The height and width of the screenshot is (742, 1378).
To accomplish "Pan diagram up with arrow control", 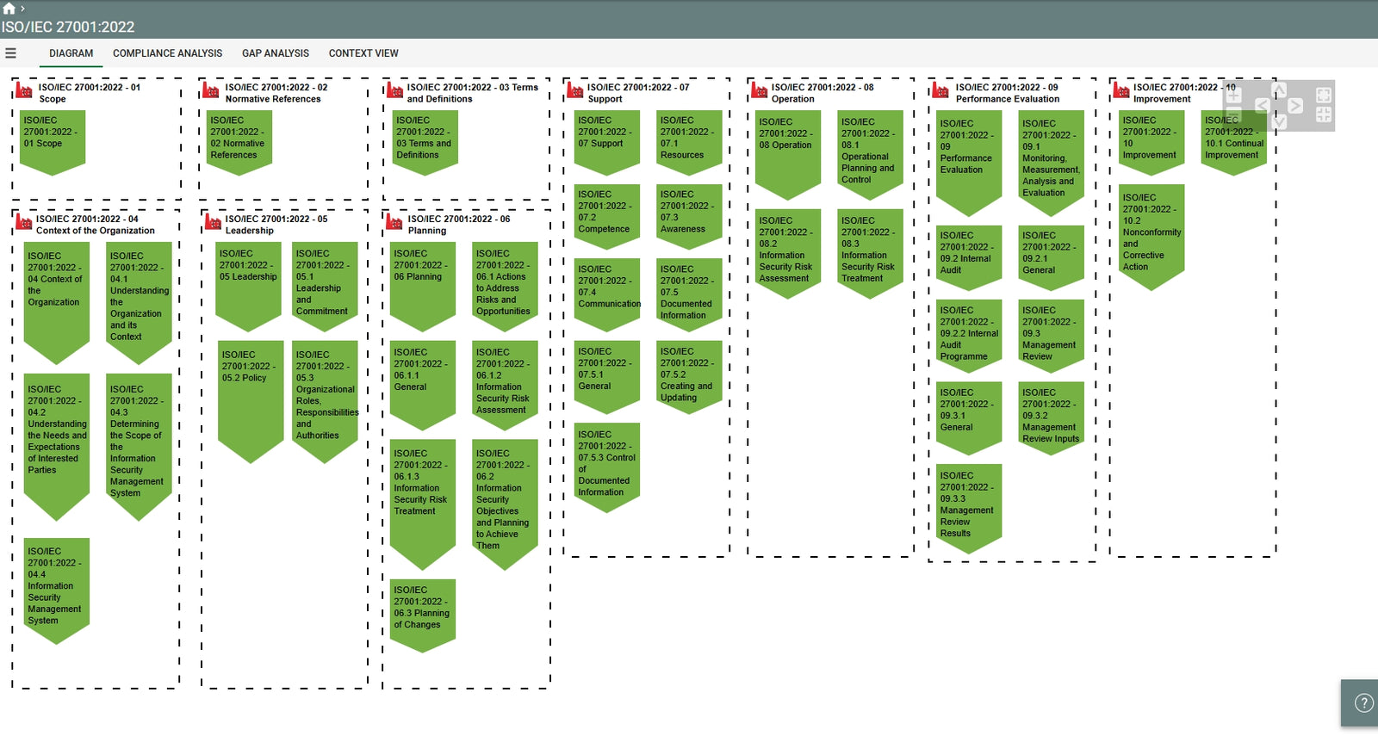I will [x=1279, y=90].
